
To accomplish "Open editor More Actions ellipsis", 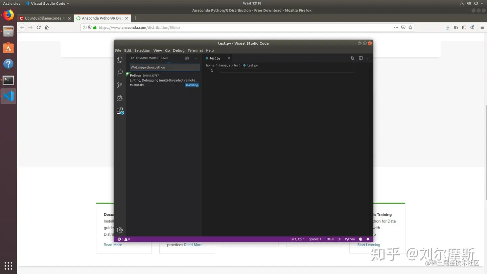I will point(369,58).
